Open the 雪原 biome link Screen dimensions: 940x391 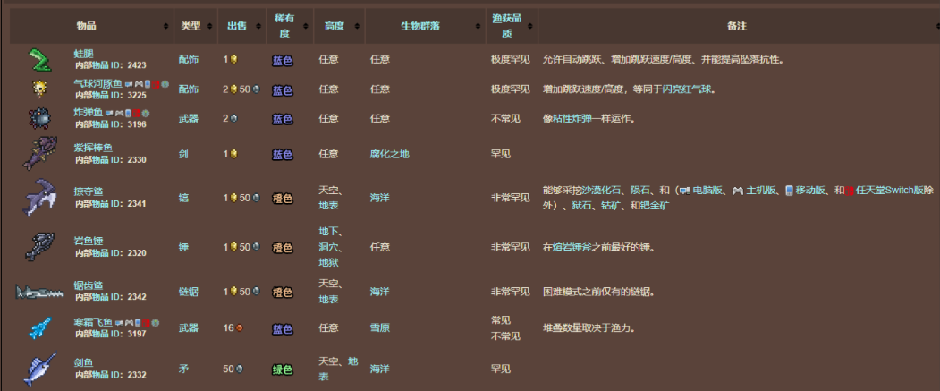(x=379, y=328)
